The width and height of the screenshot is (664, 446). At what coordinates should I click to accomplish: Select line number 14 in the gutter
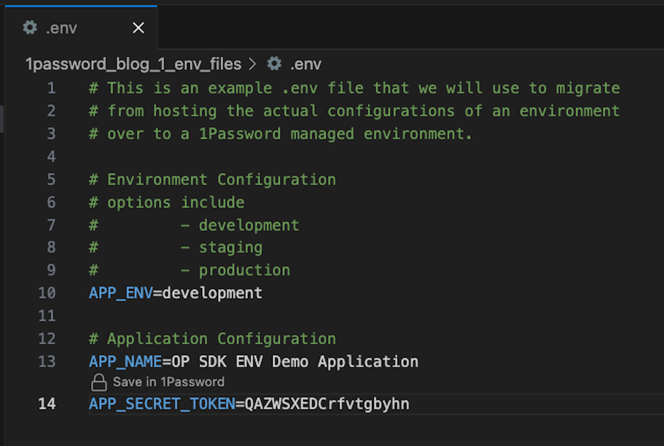pyautogui.click(x=47, y=404)
